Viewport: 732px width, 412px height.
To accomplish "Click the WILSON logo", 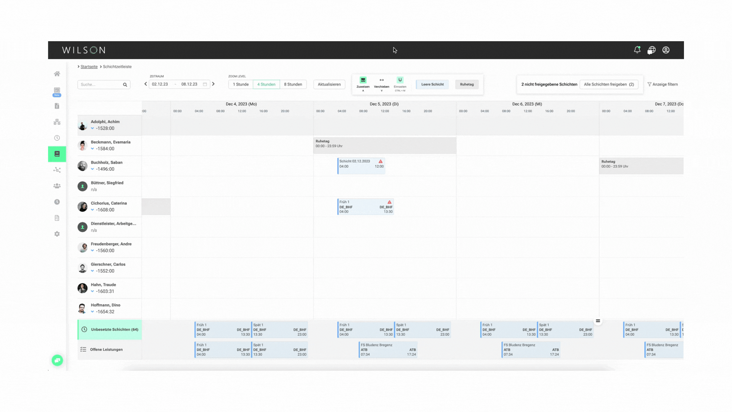I will [x=84, y=50].
